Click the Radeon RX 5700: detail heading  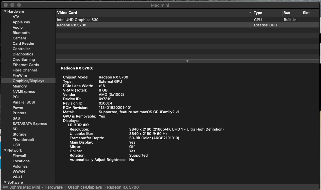click(77, 68)
